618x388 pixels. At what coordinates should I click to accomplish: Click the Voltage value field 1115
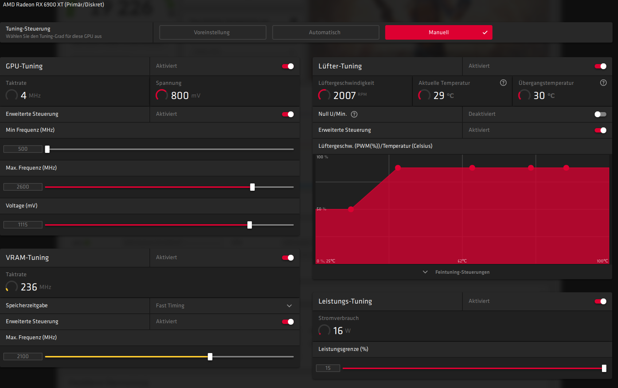pos(23,225)
